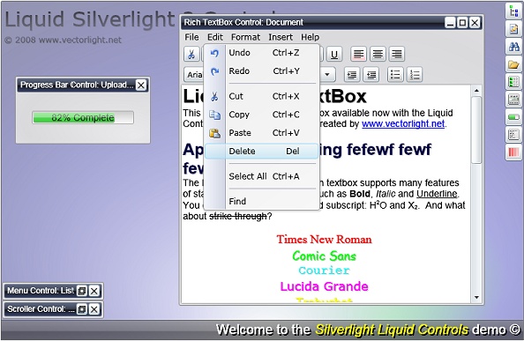Click the document scrollbar up arrow

point(476,91)
